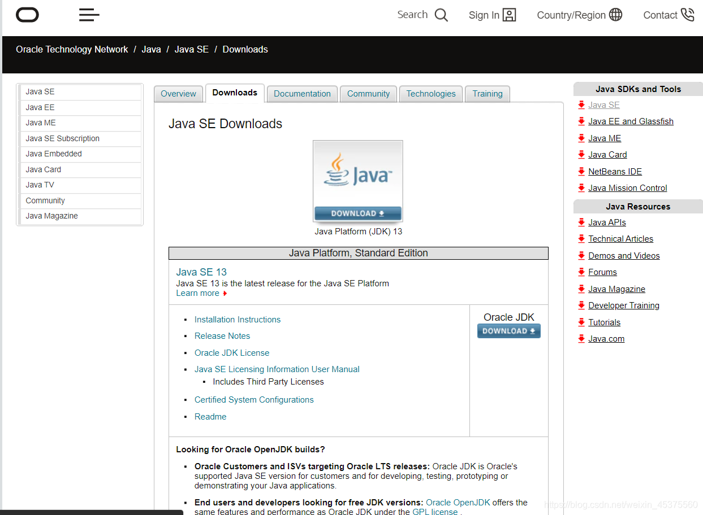Open the Developer Training link
This screenshot has width=703, height=515.
pyautogui.click(x=624, y=305)
